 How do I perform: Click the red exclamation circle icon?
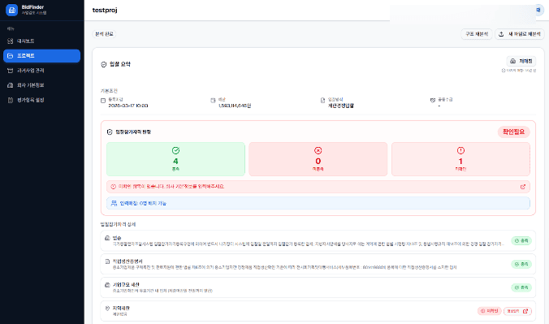pyautogui.click(x=460, y=150)
